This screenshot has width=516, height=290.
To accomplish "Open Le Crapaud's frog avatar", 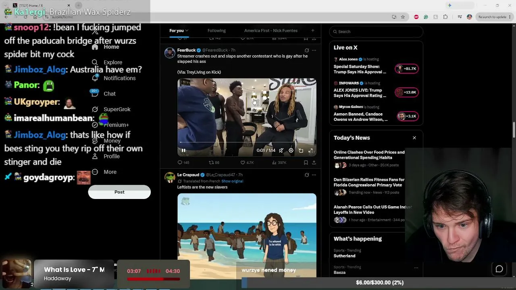I will click(170, 178).
